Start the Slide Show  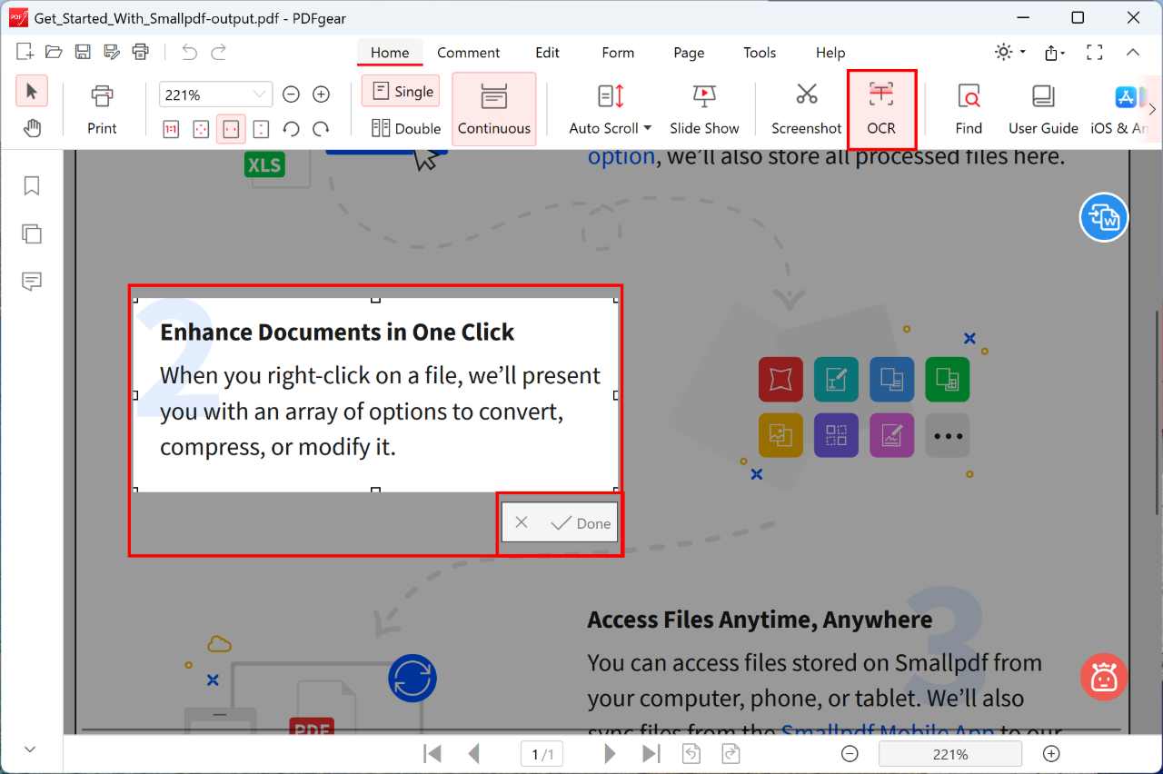point(704,109)
